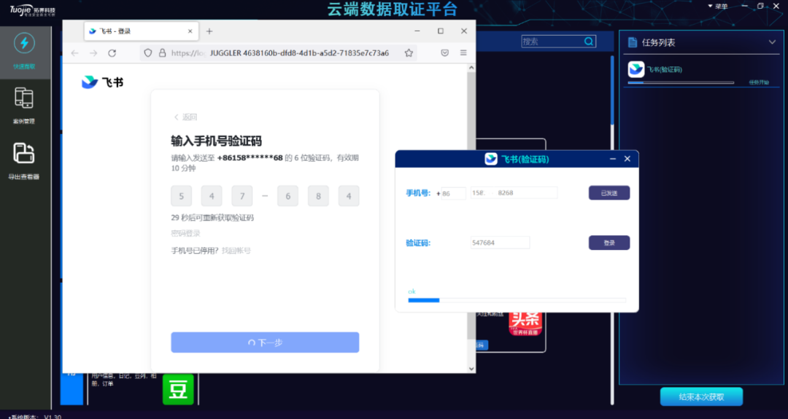Viewport: 788px width, 419px height.
Task: Bookmark this page with the star icon
Action: click(x=409, y=52)
